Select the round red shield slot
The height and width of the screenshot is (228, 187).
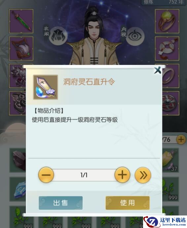(x=171, y=103)
